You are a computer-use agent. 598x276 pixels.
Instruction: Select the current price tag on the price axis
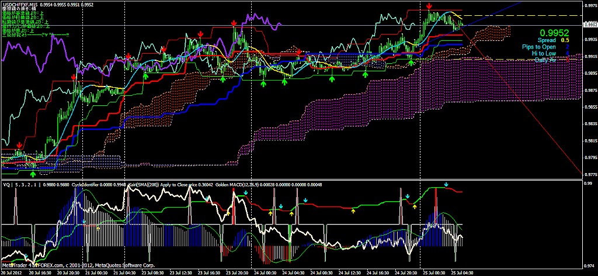(x=590, y=25)
